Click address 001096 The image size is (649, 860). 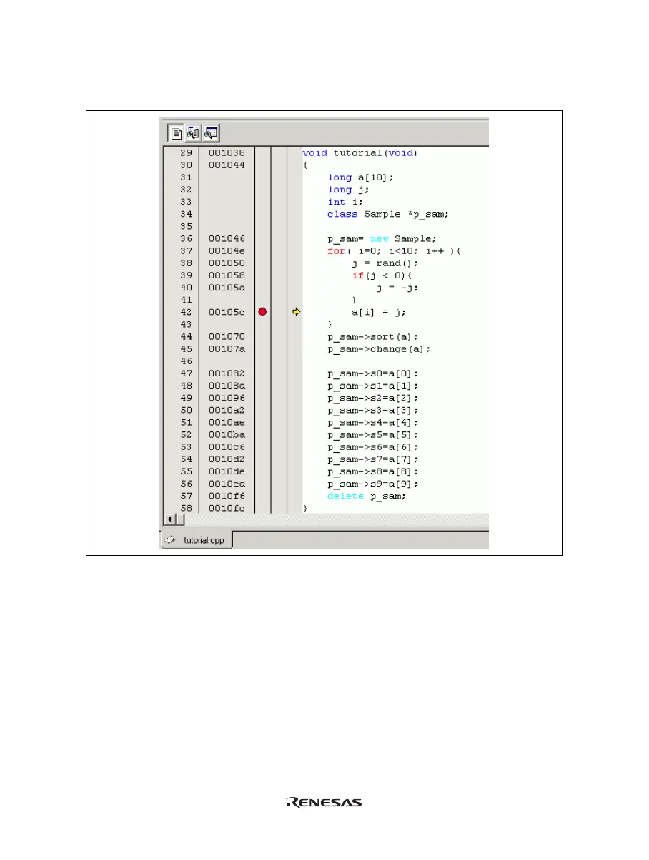[x=227, y=398]
